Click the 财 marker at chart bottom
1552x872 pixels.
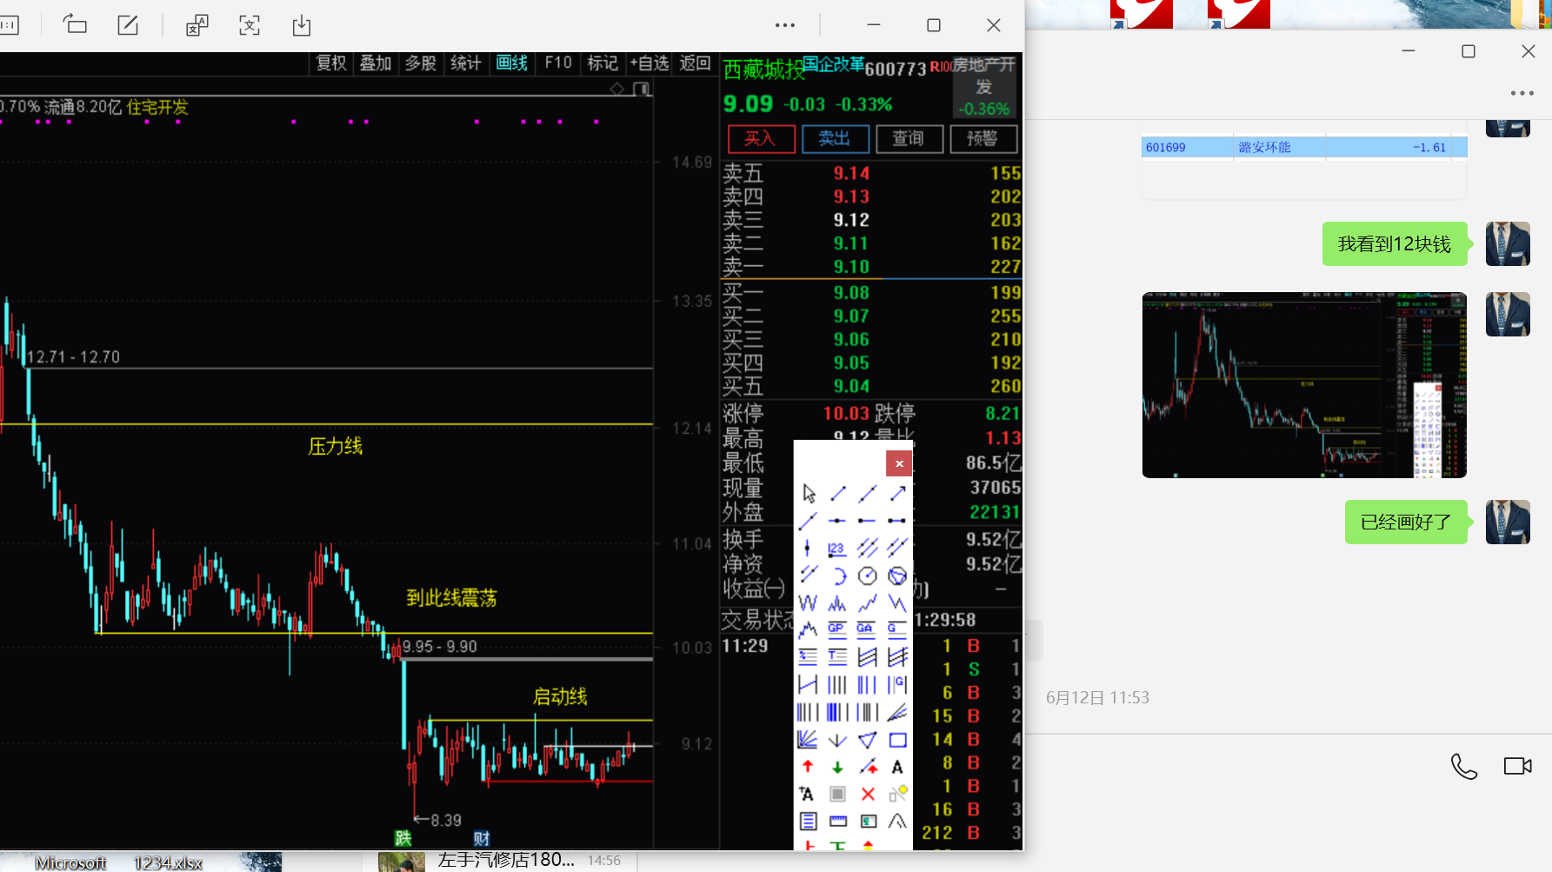(481, 838)
